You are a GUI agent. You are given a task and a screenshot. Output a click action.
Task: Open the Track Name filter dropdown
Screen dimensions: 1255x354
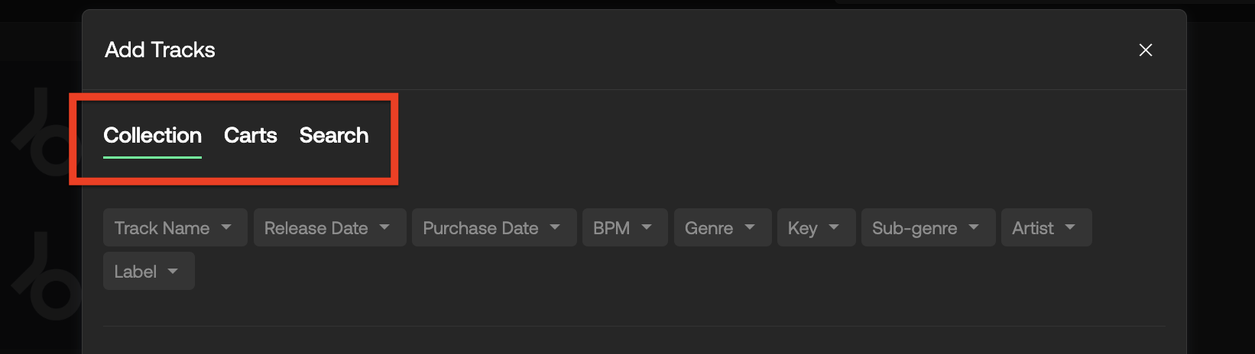(x=175, y=227)
